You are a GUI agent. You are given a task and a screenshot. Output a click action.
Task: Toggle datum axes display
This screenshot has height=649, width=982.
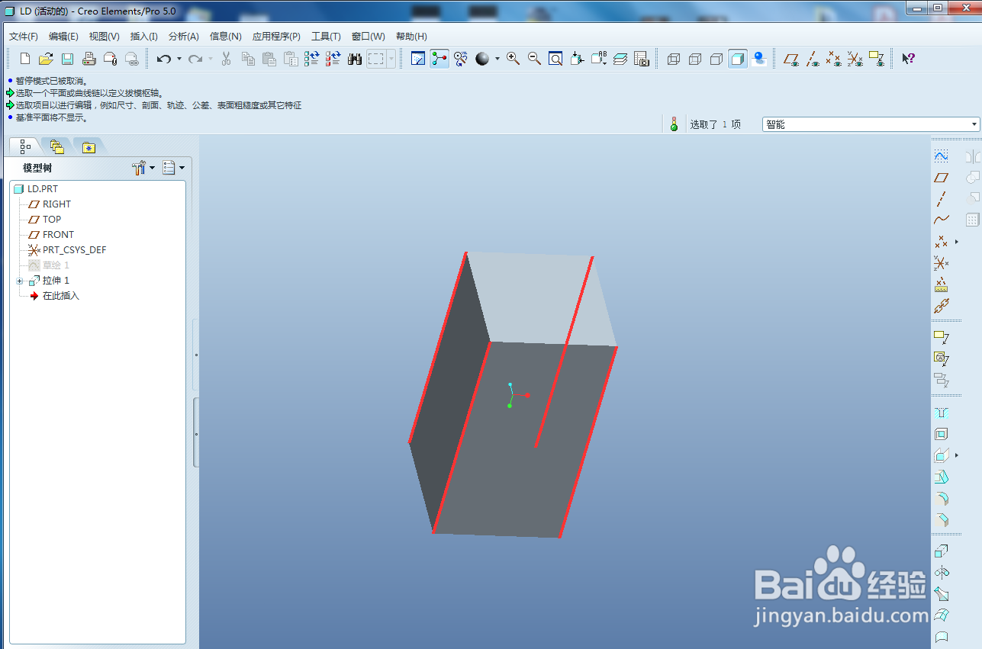pyautogui.click(x=813, y=59)
